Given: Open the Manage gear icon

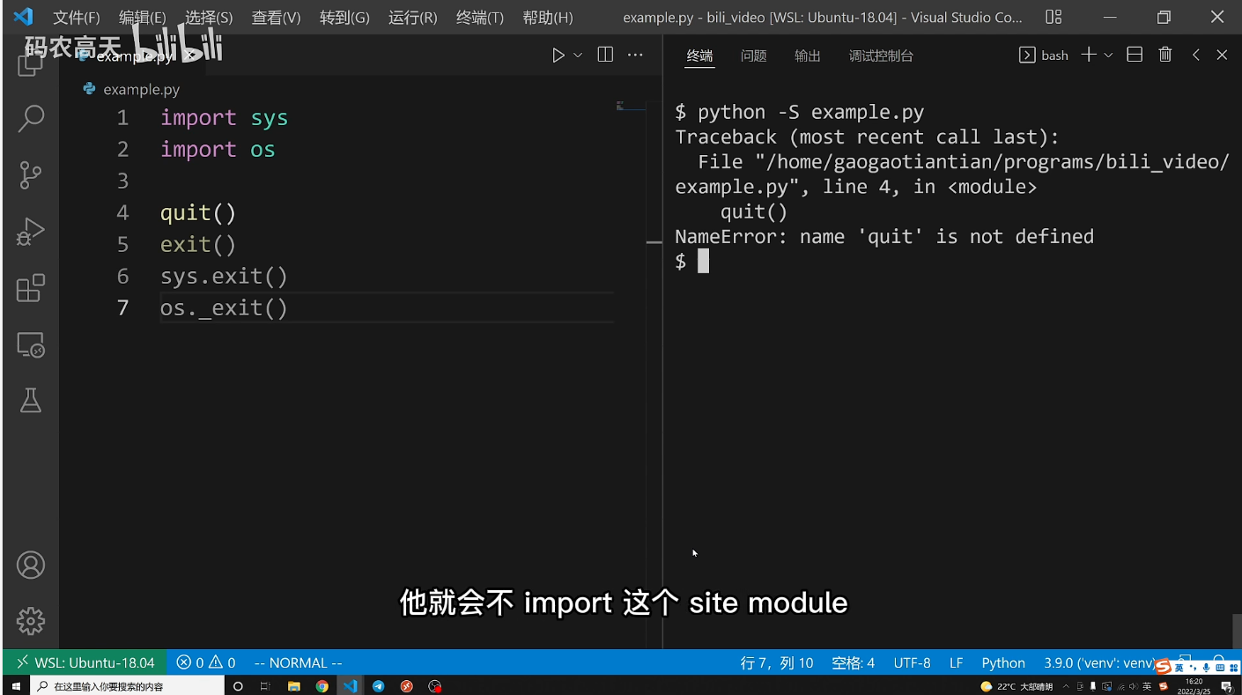Looking at the screenshot, I should pos(30,621).
